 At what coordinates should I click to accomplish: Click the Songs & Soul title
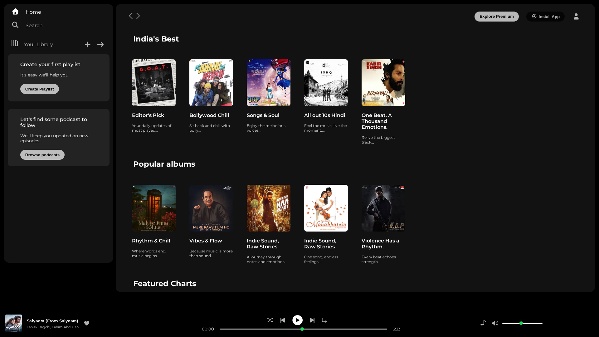point(263,115)
